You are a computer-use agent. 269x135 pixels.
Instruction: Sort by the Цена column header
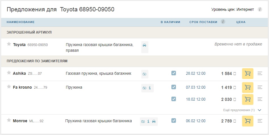click(241, 22)
